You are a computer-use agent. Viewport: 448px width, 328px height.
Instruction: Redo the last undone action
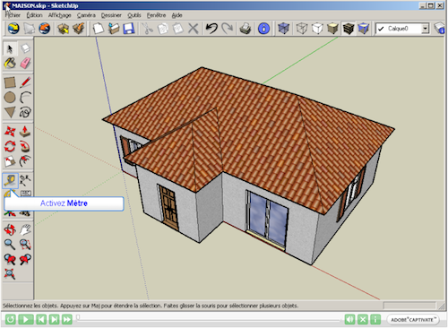coord(228,29)
